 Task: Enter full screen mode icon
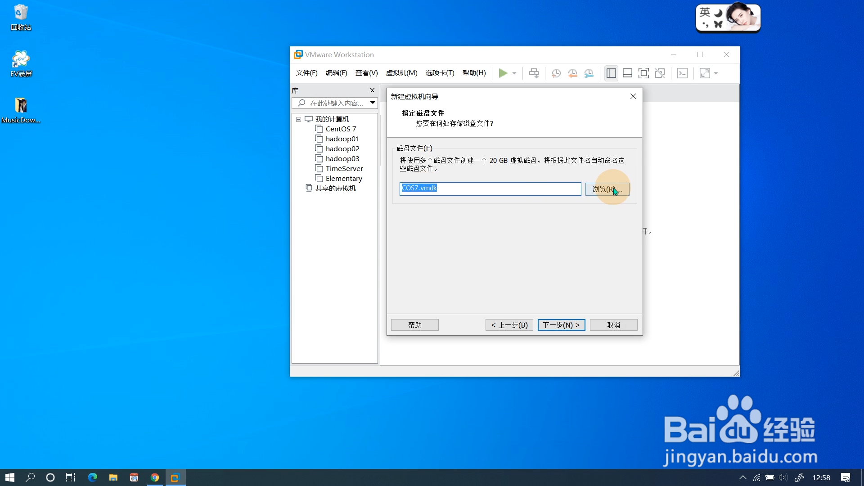point(643,73)
